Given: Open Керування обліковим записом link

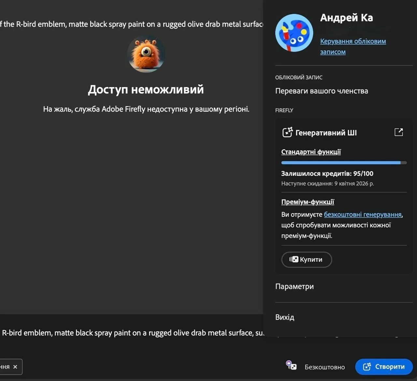Looking at the screenshot, I should pos(353,47).
